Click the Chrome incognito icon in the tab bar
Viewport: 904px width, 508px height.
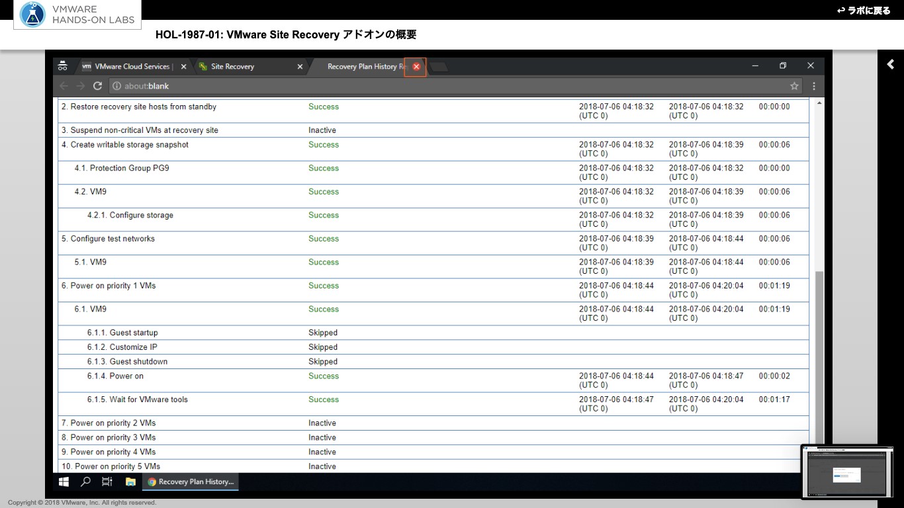tap(63, 66)
